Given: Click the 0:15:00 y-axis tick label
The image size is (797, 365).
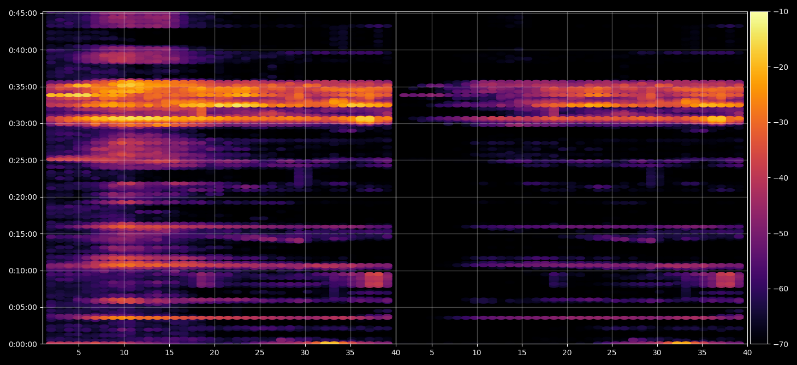Looking at the screenshot, I should click(x=23, y=234).
